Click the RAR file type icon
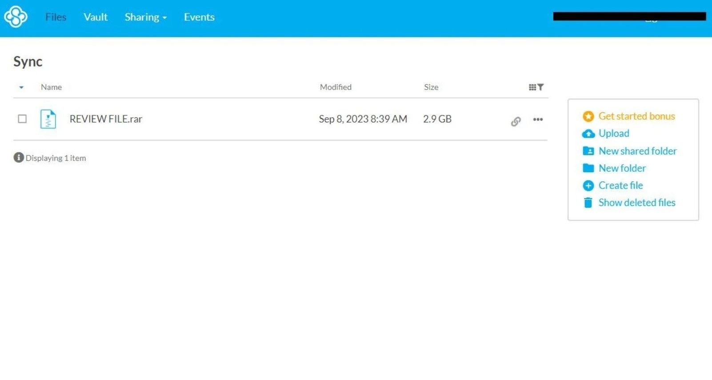712x380 pixels. 48,119
